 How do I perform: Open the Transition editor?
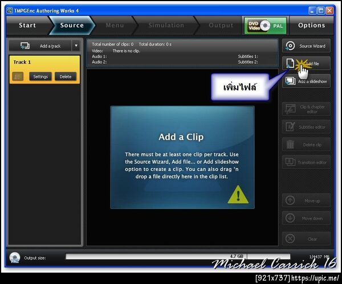click(306, 162)
